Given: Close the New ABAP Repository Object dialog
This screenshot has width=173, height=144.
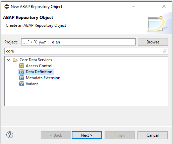Looking at the screenshot, I should tap(164, 6).
